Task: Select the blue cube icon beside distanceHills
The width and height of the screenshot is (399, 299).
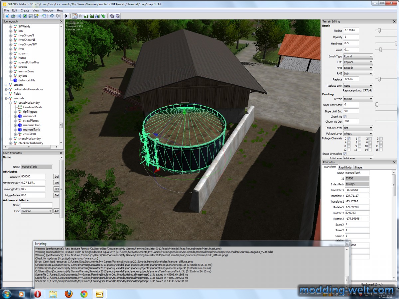Action: tap(15, 80)
